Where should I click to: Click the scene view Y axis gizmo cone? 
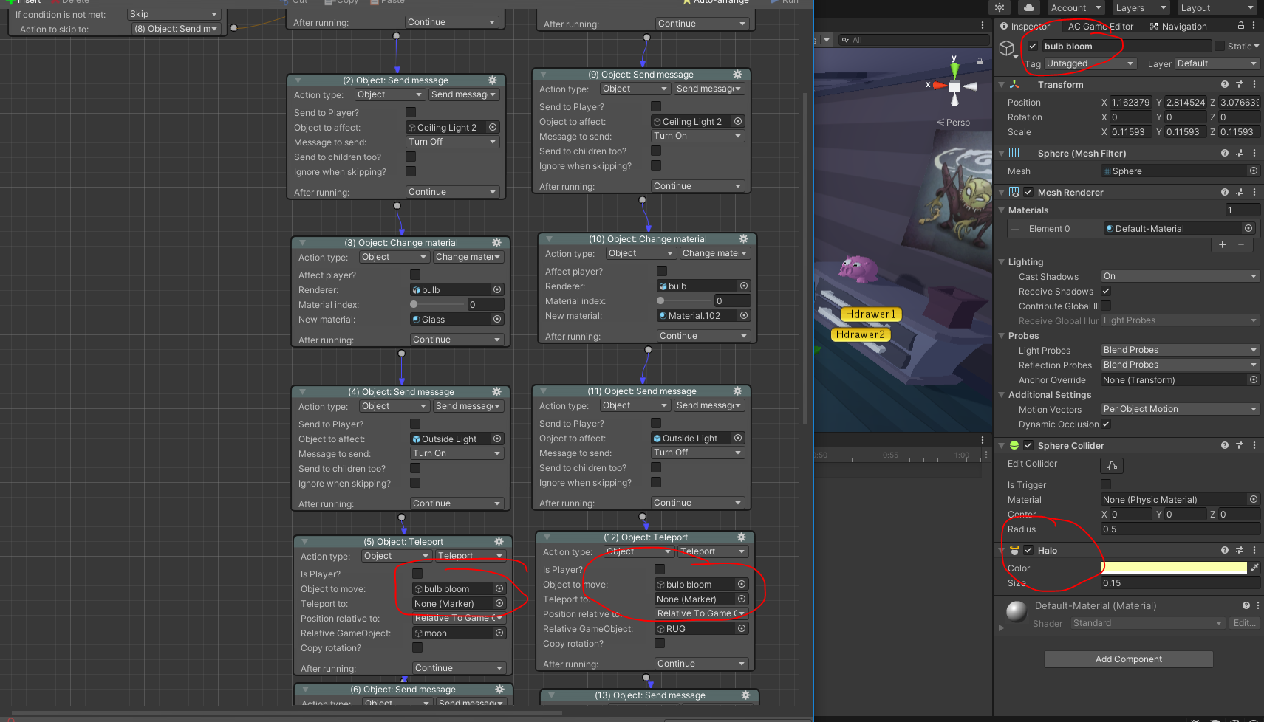pos(954,69)
